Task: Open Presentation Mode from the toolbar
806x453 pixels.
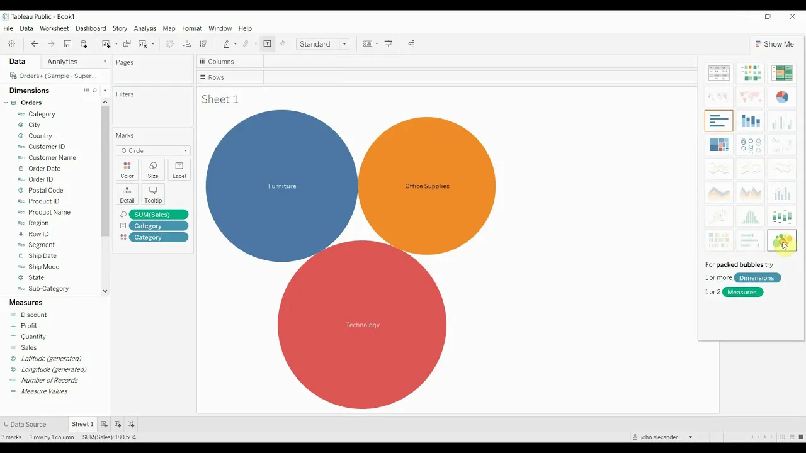Action: coord(388,44)
